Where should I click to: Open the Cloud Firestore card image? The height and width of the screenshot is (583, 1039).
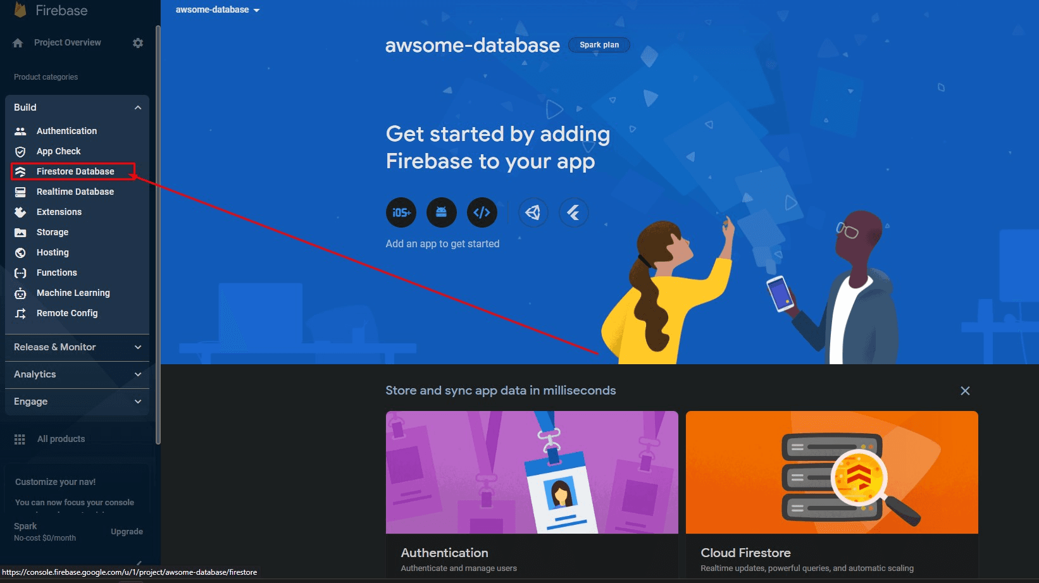pos(832,472)
